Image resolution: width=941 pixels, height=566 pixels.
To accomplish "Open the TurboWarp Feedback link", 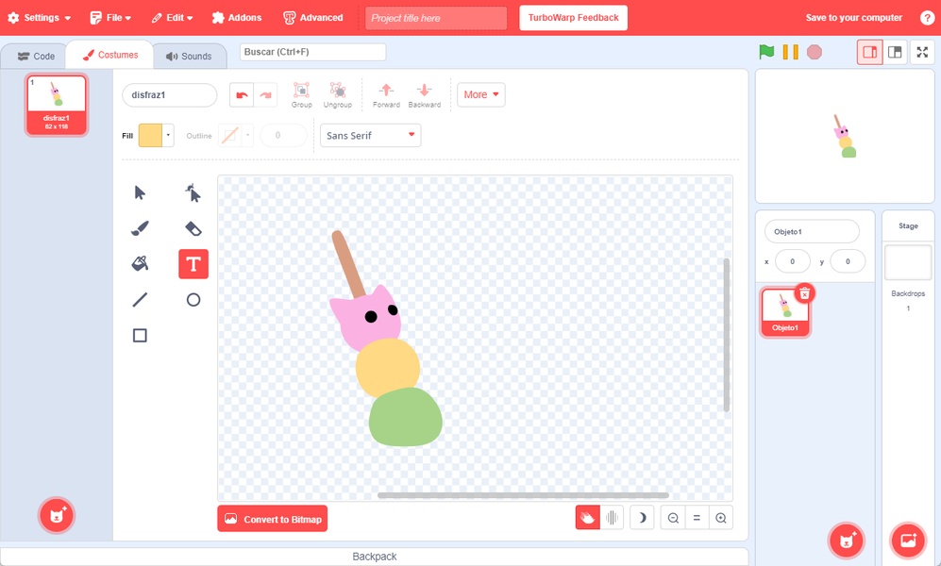I will point(573,17).
